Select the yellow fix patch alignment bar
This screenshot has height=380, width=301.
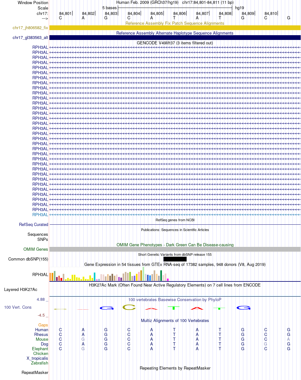tap(175, 28)
